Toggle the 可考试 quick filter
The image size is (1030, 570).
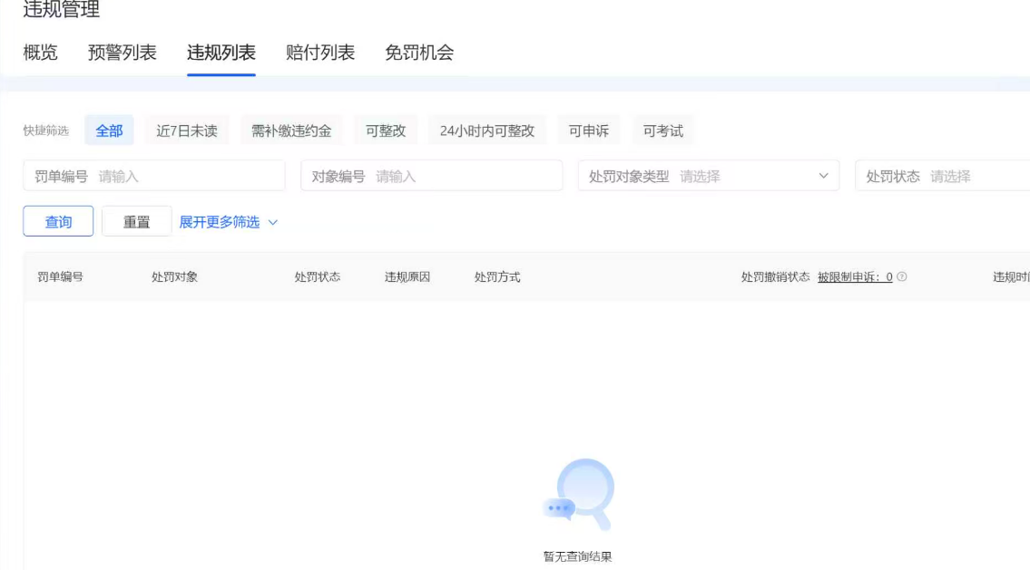tap(662, 130)
